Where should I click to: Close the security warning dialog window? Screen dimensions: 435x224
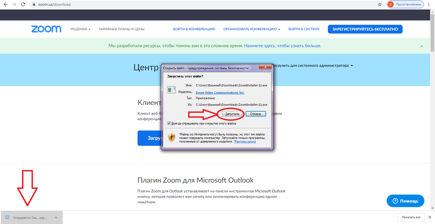pyautogui.click(x=265, y=68)
